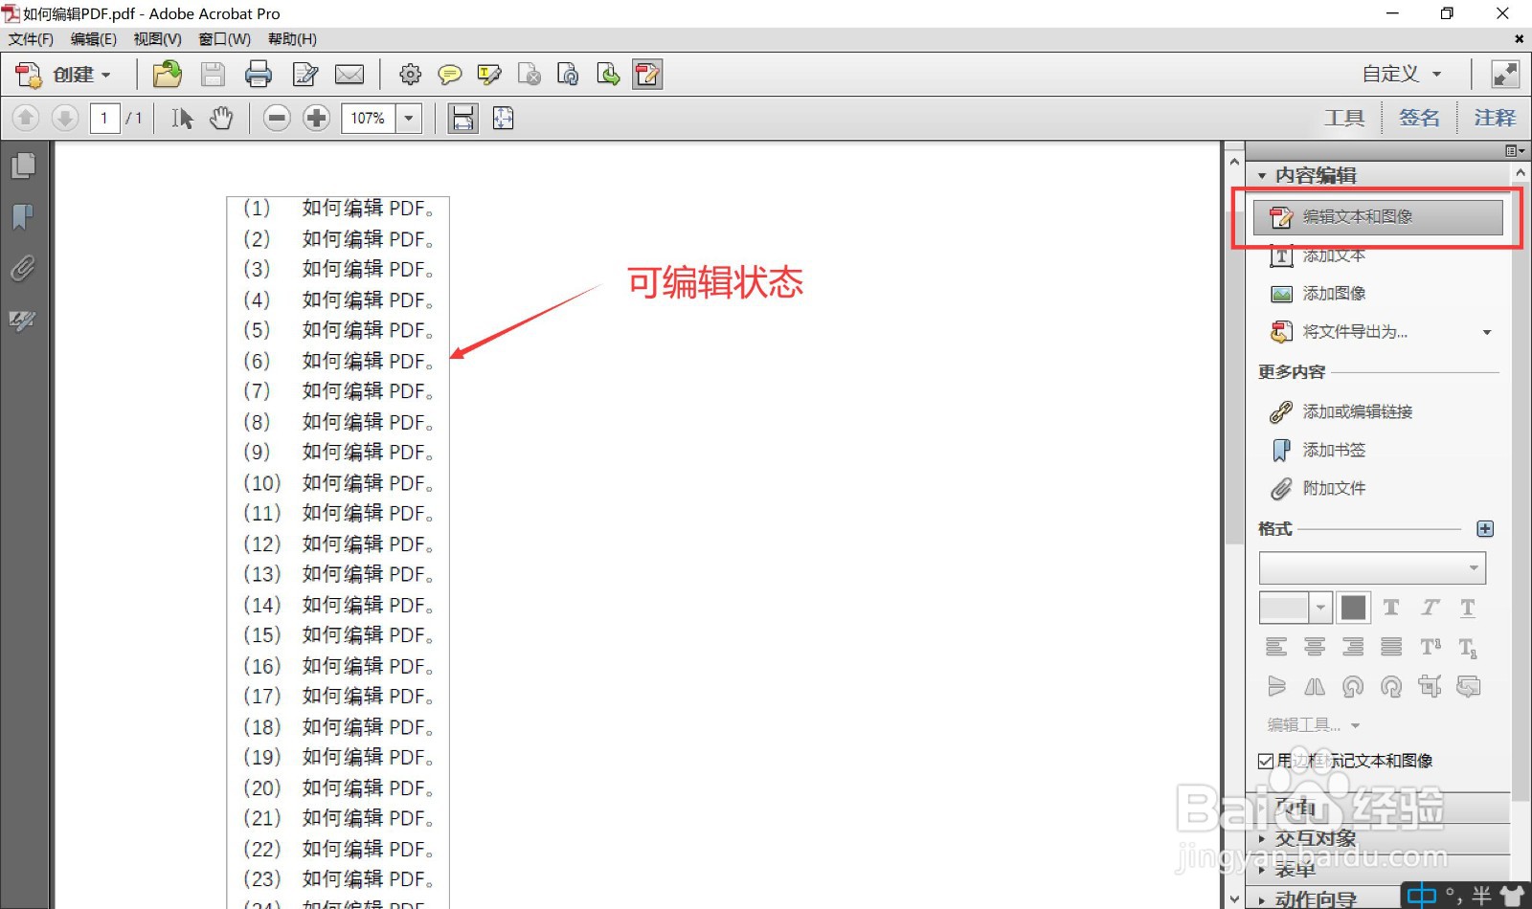This screenshot has height=909, width=1532.
Task: Select the Hand tool in the toolbar
Action: coord(221,118)
